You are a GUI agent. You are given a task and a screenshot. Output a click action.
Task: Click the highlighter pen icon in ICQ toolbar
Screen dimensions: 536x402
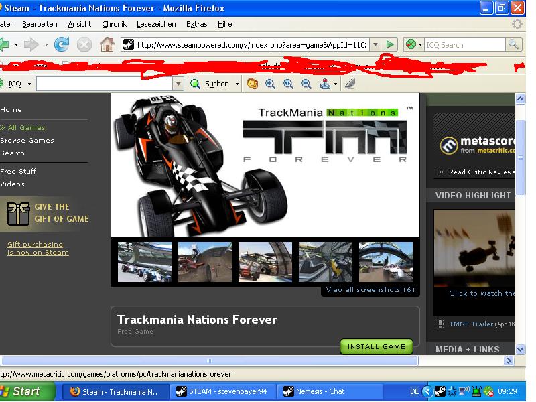350,84
